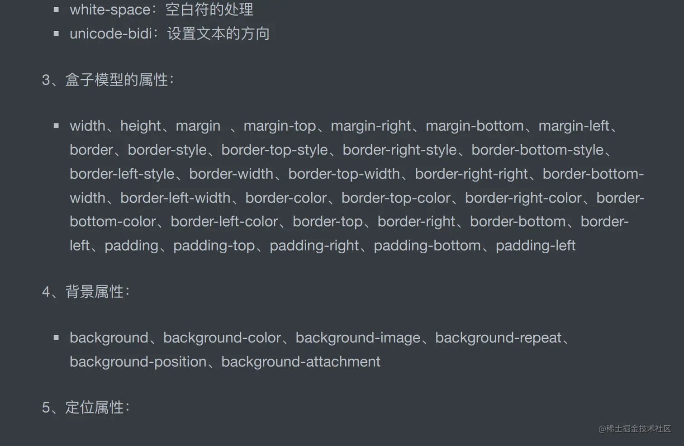Click the 'border-top-color' property text
Image resolution: width=684 pixels, height=446 pixels.
(x=396, y=198)
